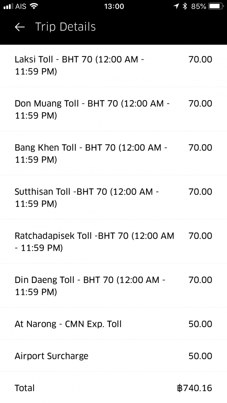Tap the back arrow icon

20,27
